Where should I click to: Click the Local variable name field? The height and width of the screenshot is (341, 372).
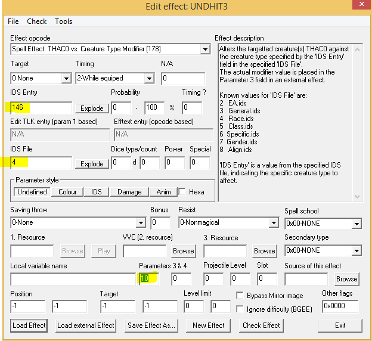[x=73, y=279]
